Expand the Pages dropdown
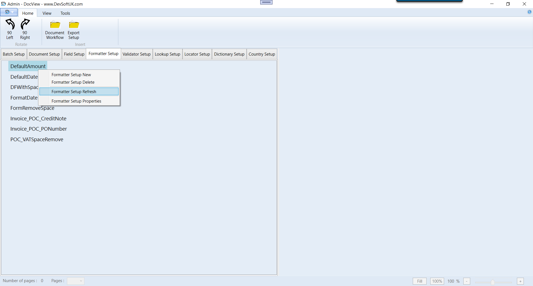 (x=76, y=281)
